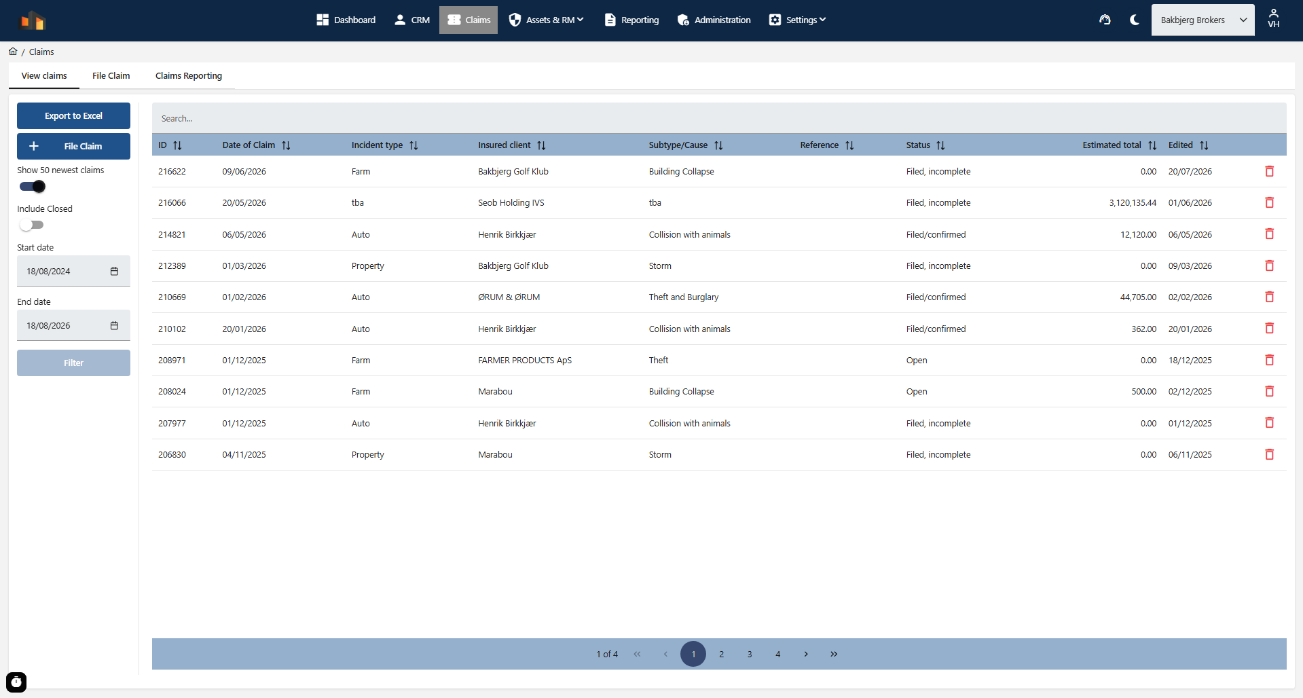Delete claim 216622 with trash icon

tap(1269, 171)
